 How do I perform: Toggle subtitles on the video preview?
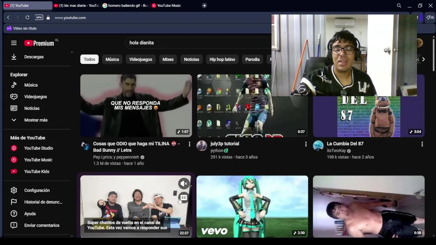click(184, 198)
